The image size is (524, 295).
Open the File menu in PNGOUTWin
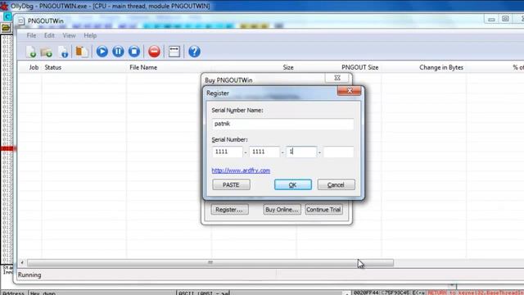coord(31,35)
